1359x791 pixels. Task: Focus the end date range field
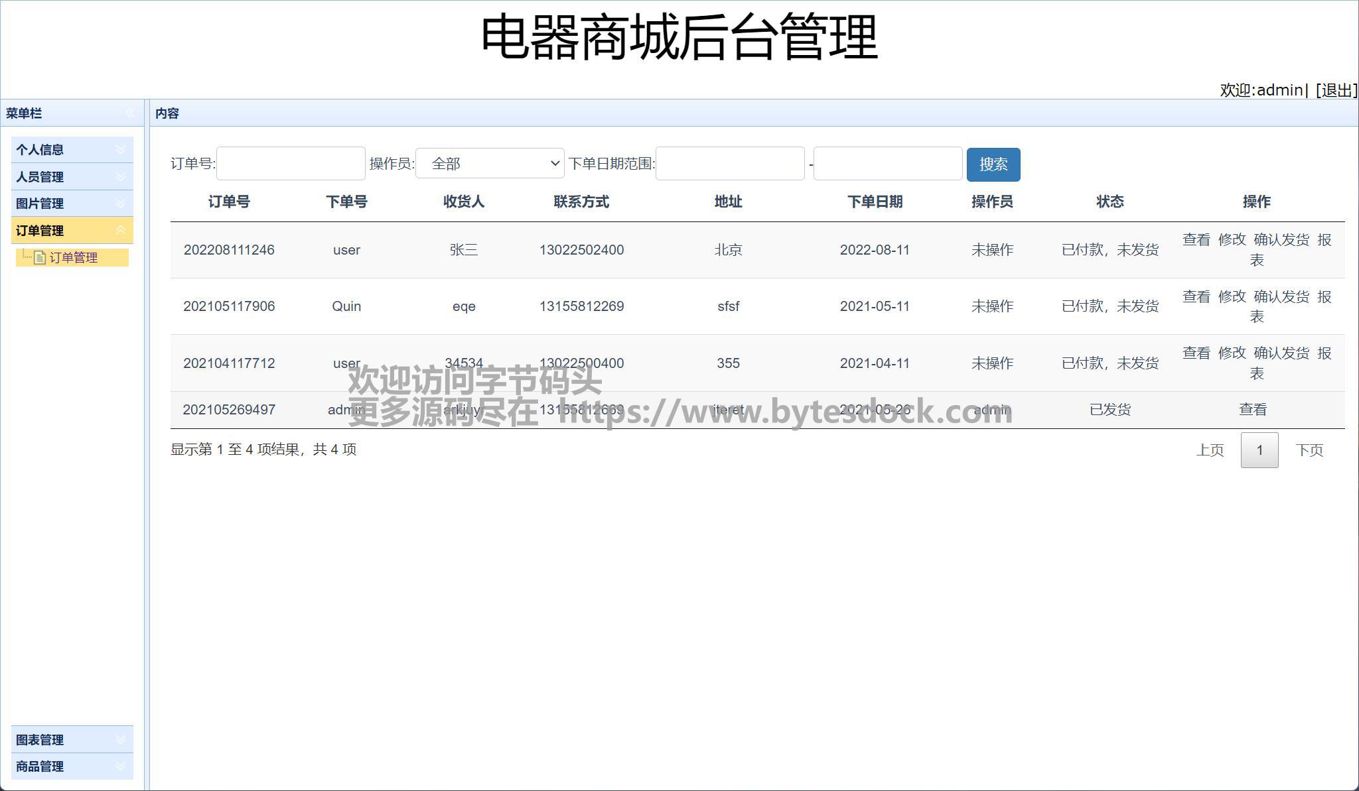888,164
